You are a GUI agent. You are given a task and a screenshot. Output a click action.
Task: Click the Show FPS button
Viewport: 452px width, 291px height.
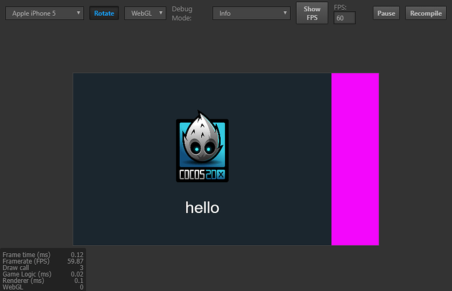[312, 13]
